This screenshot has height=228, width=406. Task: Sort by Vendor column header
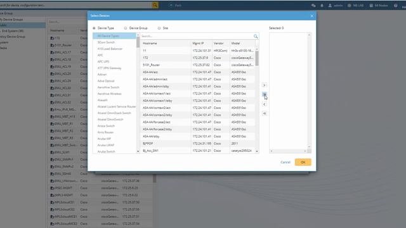click(221, 43)
